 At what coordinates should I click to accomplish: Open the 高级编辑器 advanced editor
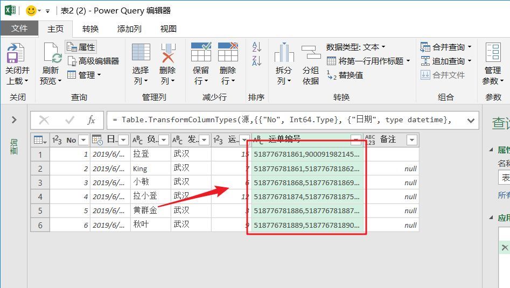[93, 61]
